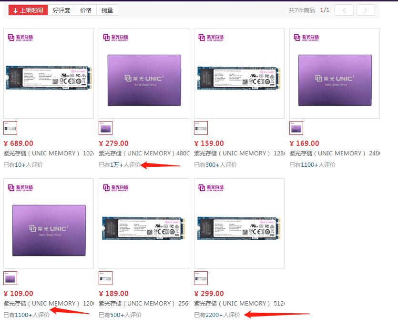The width and height of the screenshot is (398, 327).
Task: Open the ¥299.00 M.2 SSD product image
Action: 239,224
